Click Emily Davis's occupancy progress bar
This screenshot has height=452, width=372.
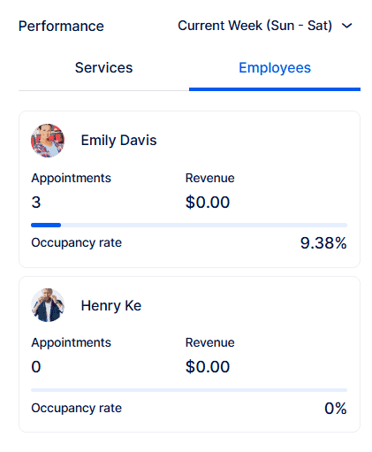coord(189,226)
